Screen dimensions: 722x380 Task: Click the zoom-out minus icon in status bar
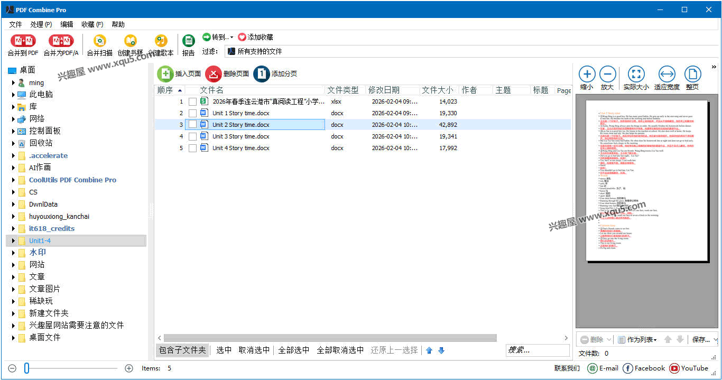(13, 368)
